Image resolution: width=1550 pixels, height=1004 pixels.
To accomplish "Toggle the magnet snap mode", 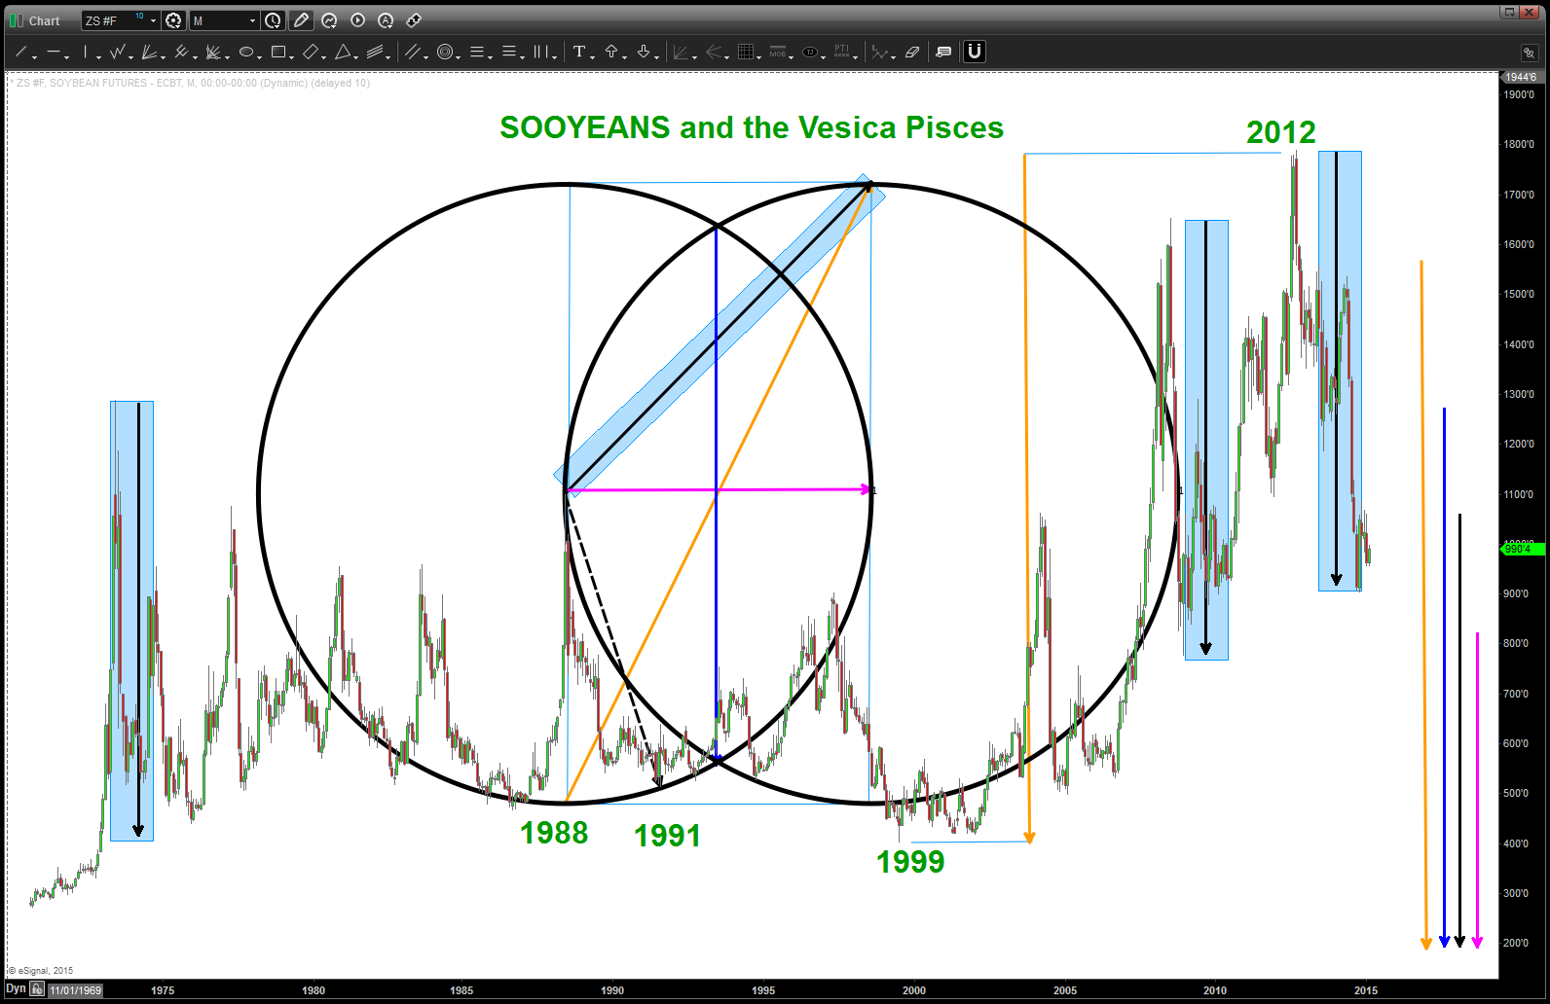I will coord(974,52).
